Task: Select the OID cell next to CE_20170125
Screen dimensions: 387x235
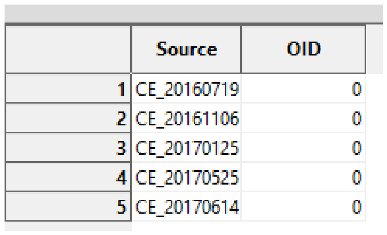Action: point(303,148)
